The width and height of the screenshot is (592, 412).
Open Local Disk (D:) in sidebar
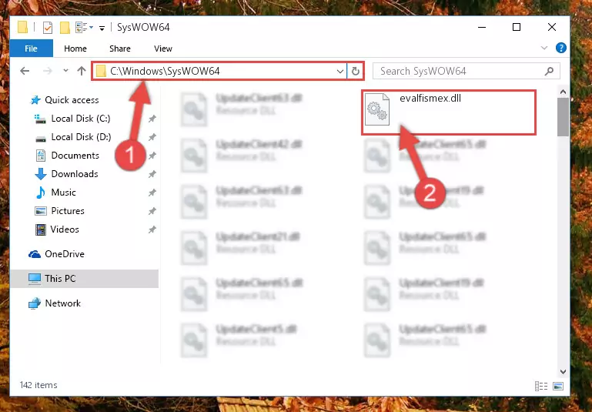coord(81,137)
